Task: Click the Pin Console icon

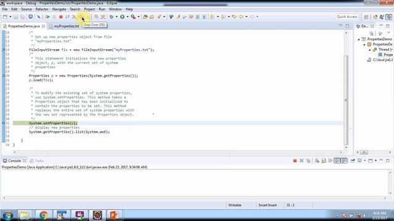Action: (353, 161)
